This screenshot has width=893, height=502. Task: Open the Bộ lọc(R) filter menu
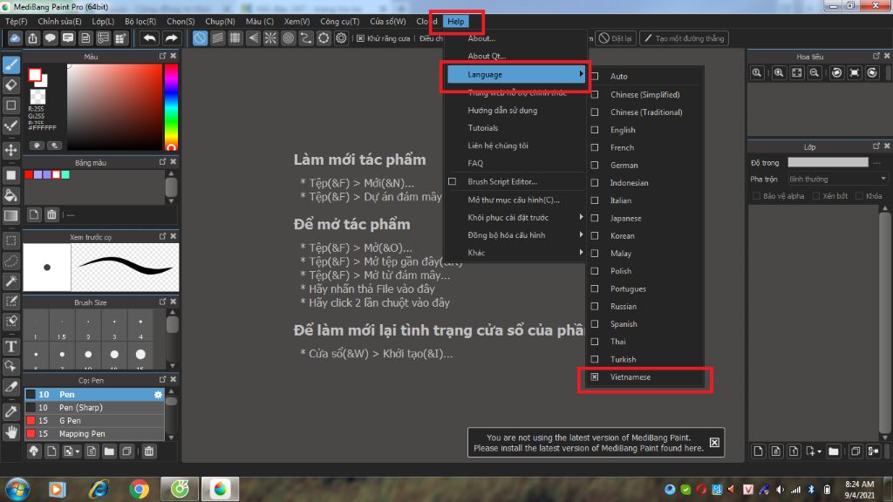[x=140, y=21]
